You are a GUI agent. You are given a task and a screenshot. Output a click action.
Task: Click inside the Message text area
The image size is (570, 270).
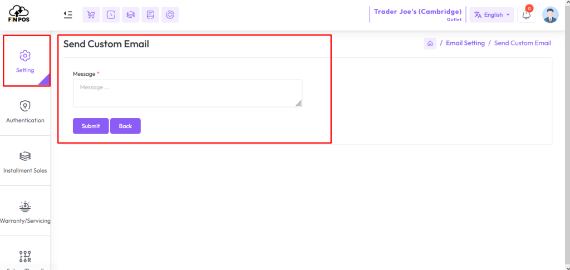click(x=187, y=93)
